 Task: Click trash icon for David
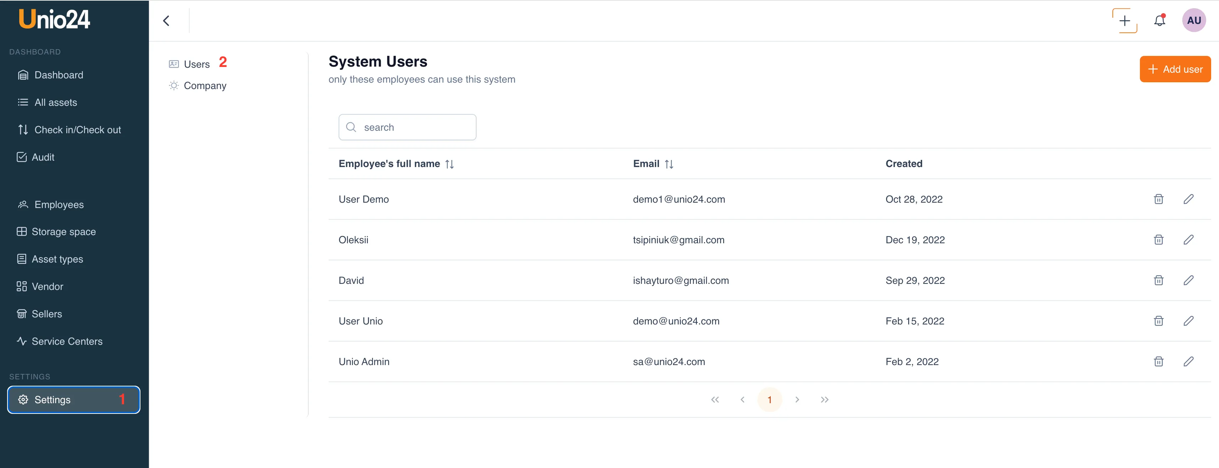tap(1158, 280)
